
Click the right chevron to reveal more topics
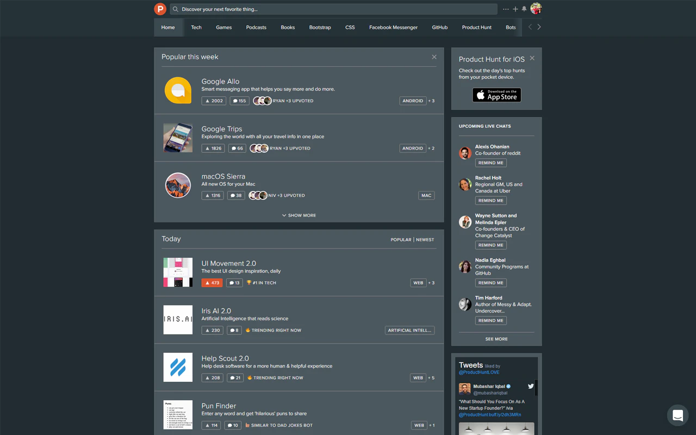pyautogui.click(x=539, y=27)
